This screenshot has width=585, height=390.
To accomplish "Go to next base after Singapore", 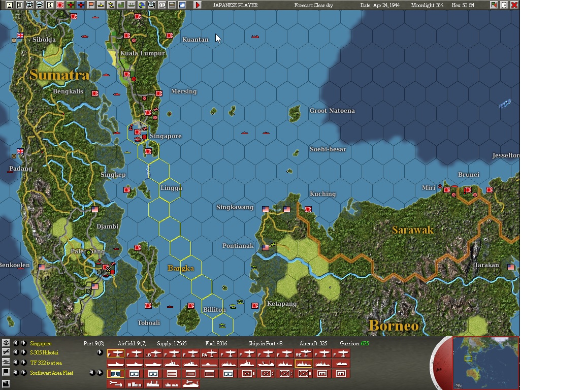I will 23,343.
